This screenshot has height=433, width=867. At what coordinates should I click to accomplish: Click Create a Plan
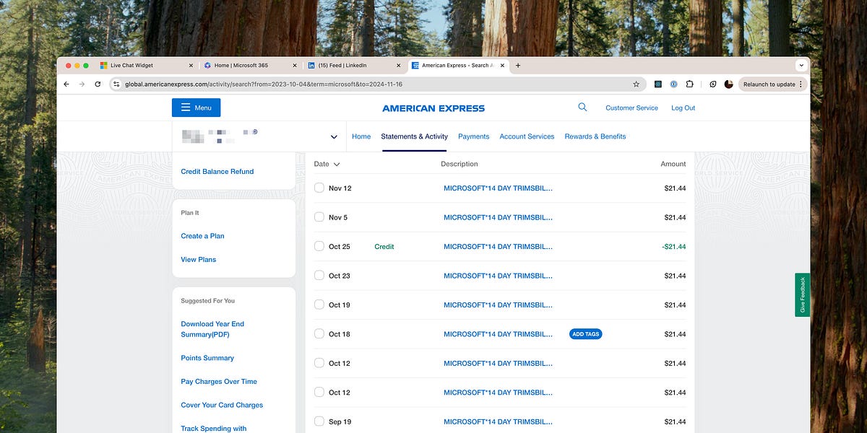coord(202,236)
